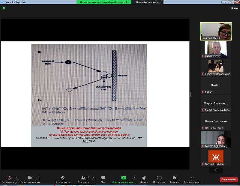Click the Поддержка remote support icon
This screenshot has height=186, width=240.
point(159,179)
